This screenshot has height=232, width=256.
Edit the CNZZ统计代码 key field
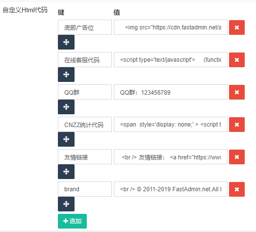85,125
